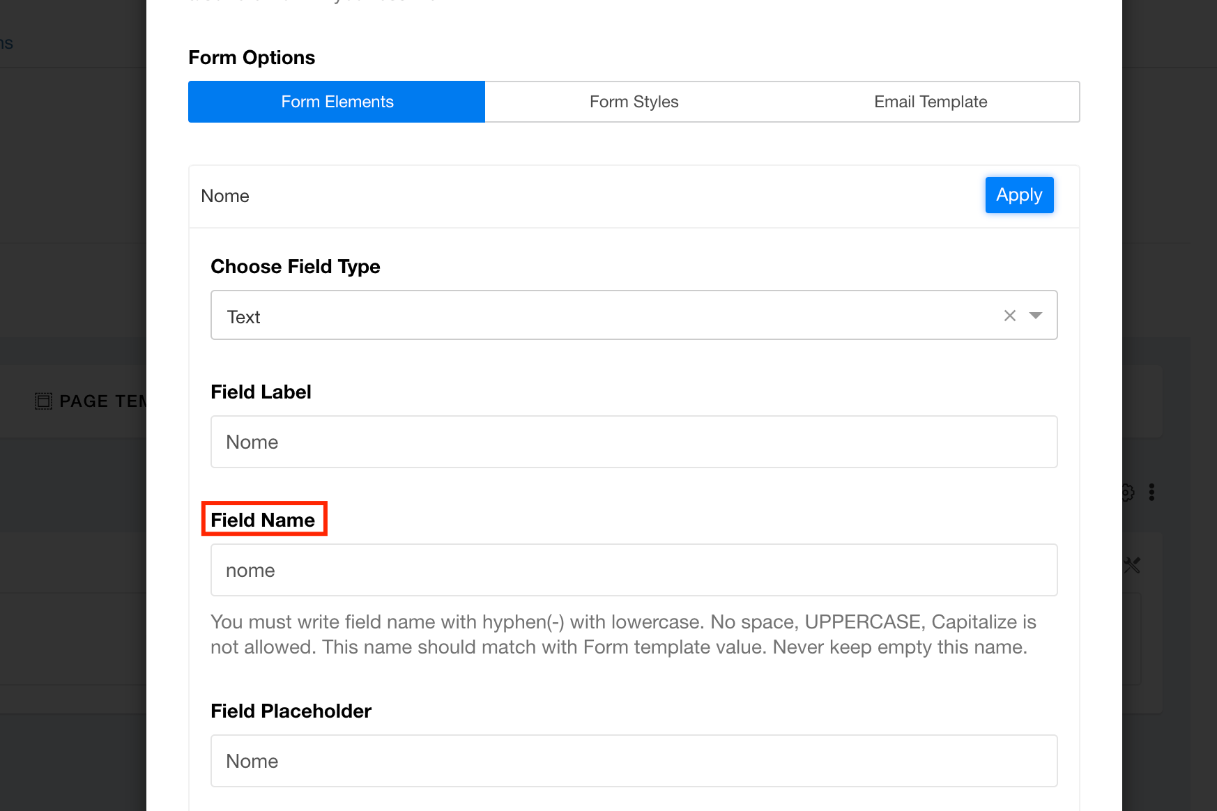Click the PAGE TEMPLATES heading text

pos(102,401)
